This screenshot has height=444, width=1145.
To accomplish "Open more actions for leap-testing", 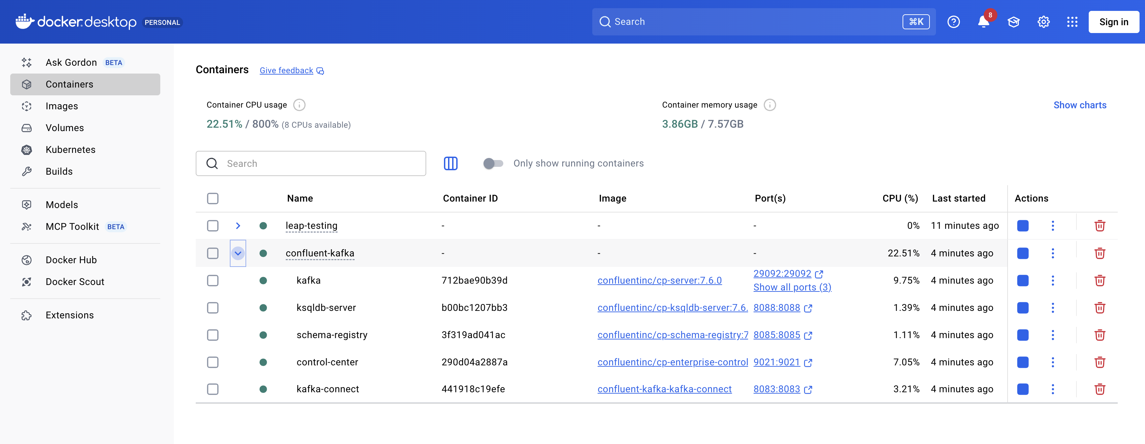I will click(x=1053, y=225).
